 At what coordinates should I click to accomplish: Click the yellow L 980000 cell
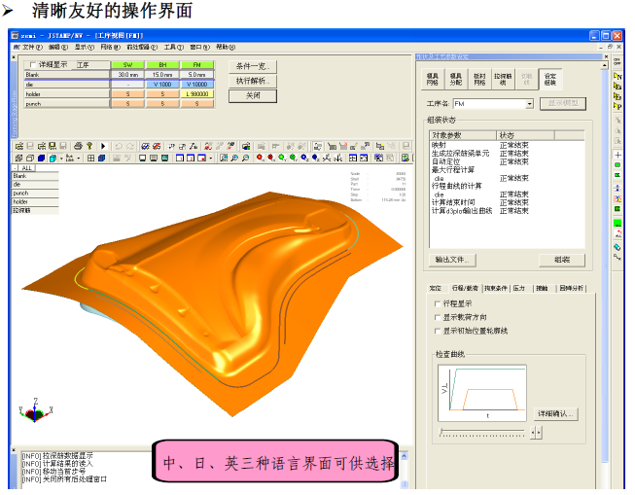(x=196, y=94)
